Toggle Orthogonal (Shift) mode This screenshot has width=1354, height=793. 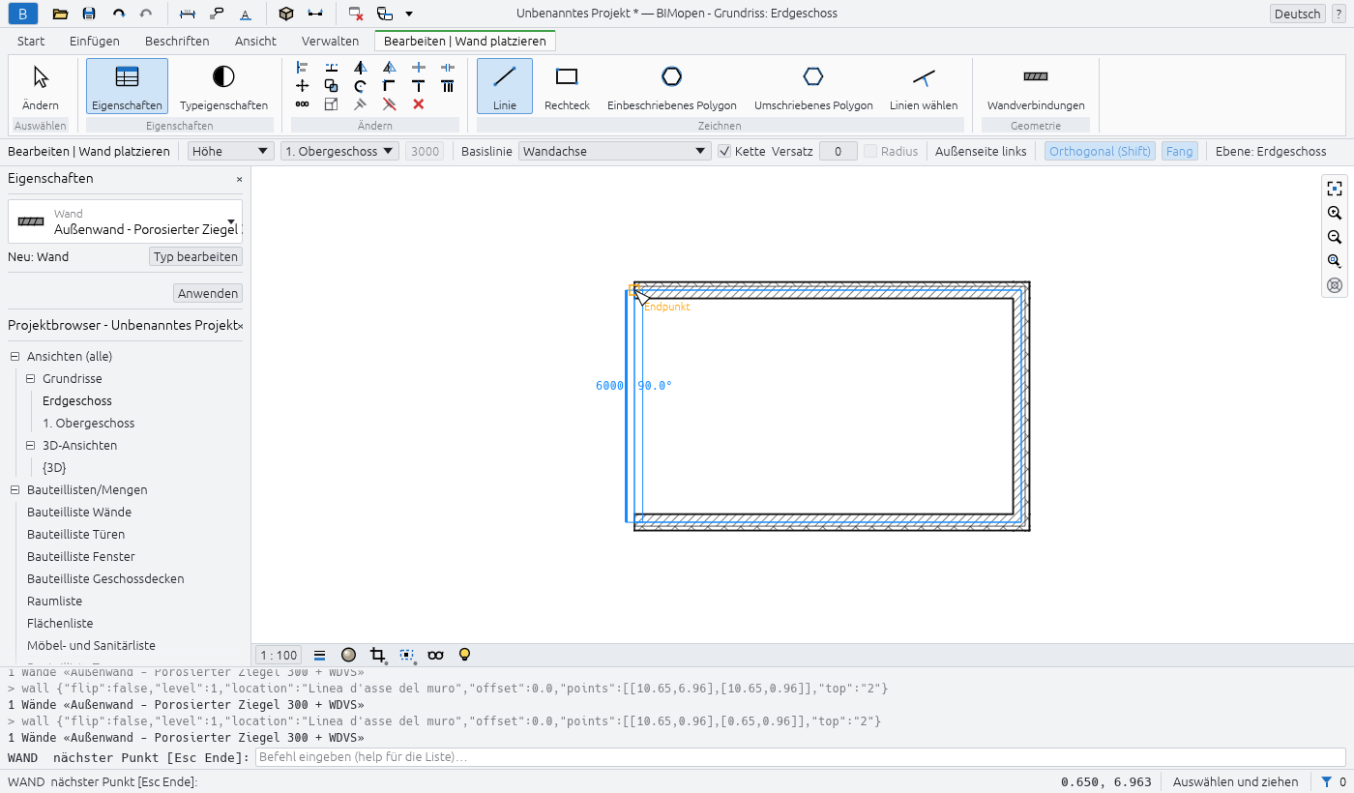pyautogui.click(x=1100, y=151)
